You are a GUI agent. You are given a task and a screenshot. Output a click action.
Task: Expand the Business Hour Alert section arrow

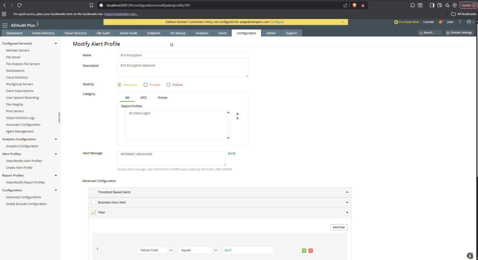[x=347, y=202]
